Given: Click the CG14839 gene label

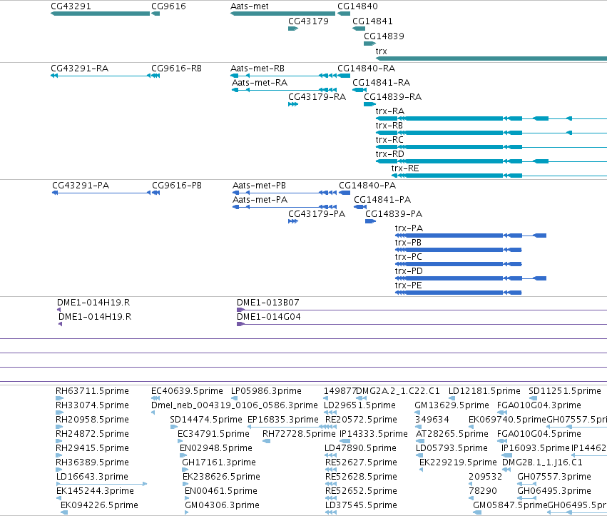Looking at the screenshot, I should (x=384, y=36).
